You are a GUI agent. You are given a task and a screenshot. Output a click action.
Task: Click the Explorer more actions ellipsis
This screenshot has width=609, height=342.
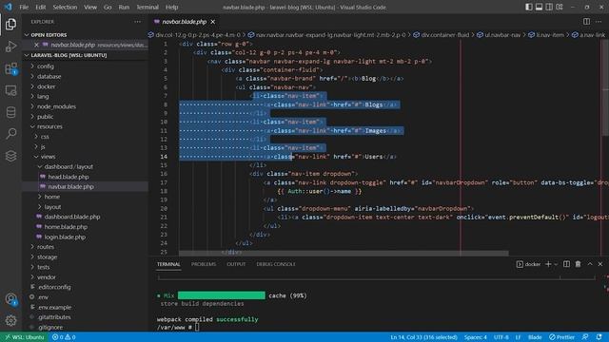tap(137, 22)
